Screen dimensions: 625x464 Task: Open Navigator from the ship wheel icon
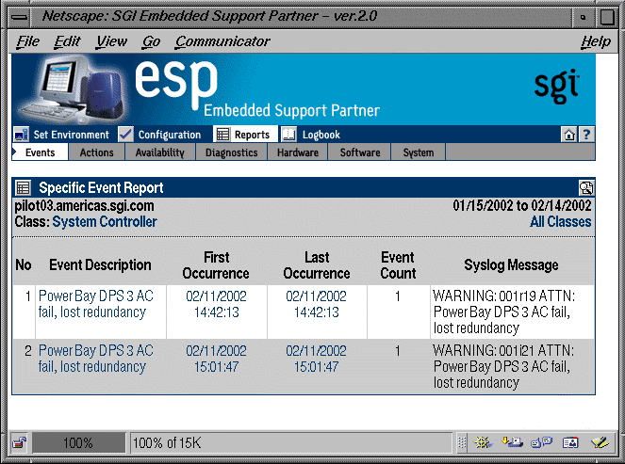483,442
